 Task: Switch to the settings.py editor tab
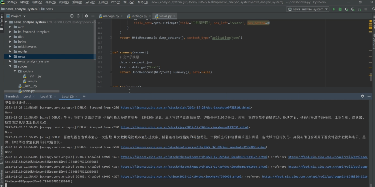click(139, 16)
